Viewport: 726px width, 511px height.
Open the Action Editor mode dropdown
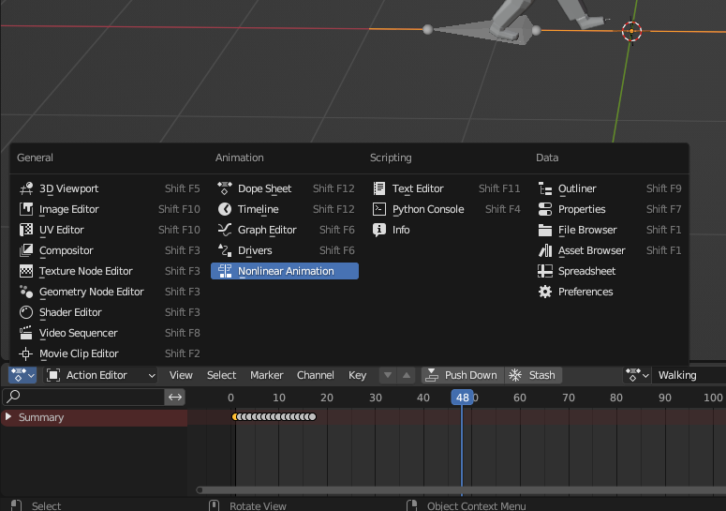point(100,375)
